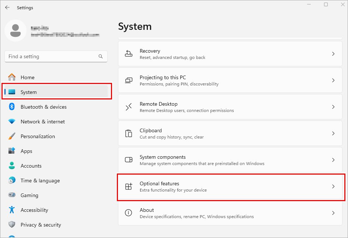Click the Recovery icon
This screenshot has height=238, width=348.
click(x=128, y=53)
